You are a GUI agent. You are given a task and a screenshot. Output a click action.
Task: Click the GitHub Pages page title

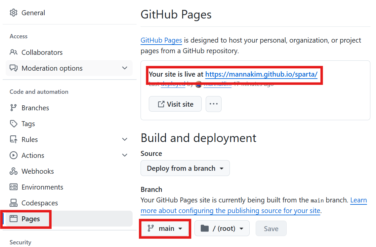(x=176, y=14)
